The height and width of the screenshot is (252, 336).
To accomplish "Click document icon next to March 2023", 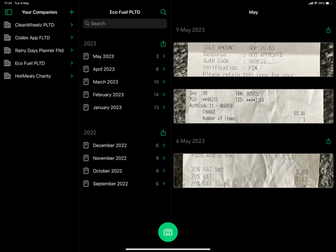I will pos(86,82).
